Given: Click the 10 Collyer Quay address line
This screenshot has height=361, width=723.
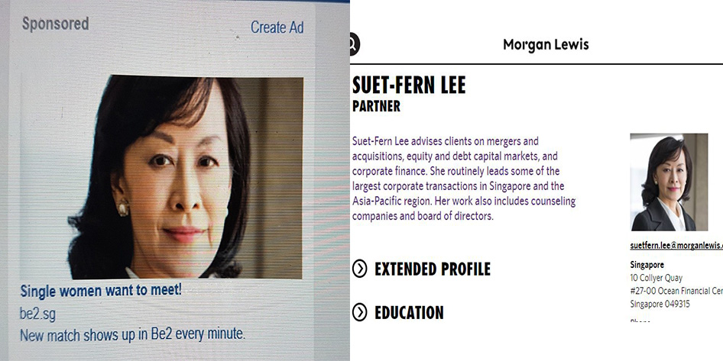Looking at the screenshot, I should point(656,278).
